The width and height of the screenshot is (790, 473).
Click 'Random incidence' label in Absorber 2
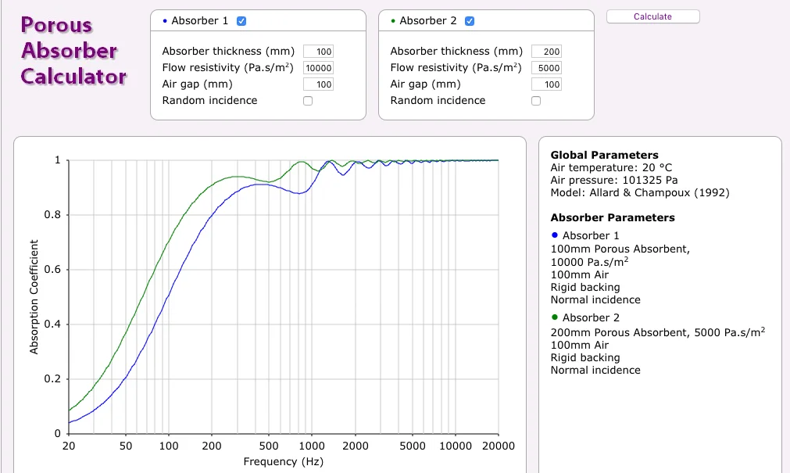(438, 100)
